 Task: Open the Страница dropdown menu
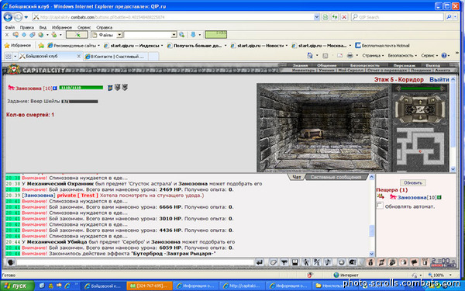coord(373,56)
